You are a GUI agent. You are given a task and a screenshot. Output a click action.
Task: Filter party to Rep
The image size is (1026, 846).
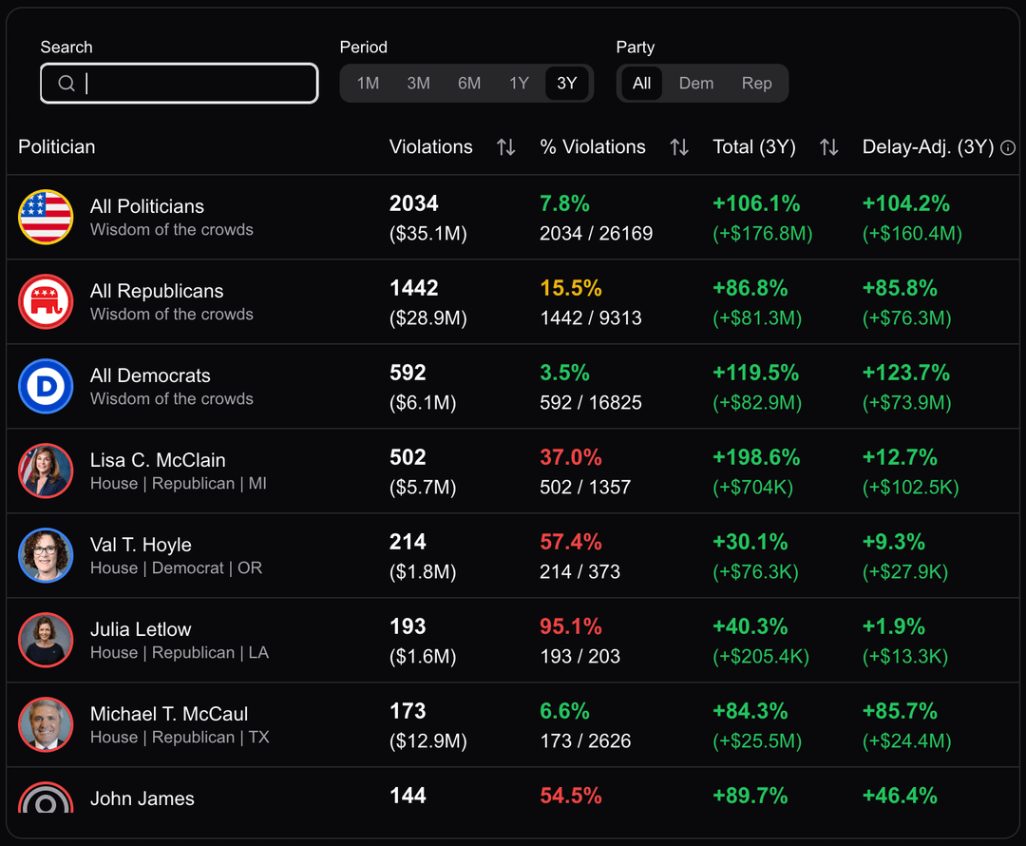(756, 84)
